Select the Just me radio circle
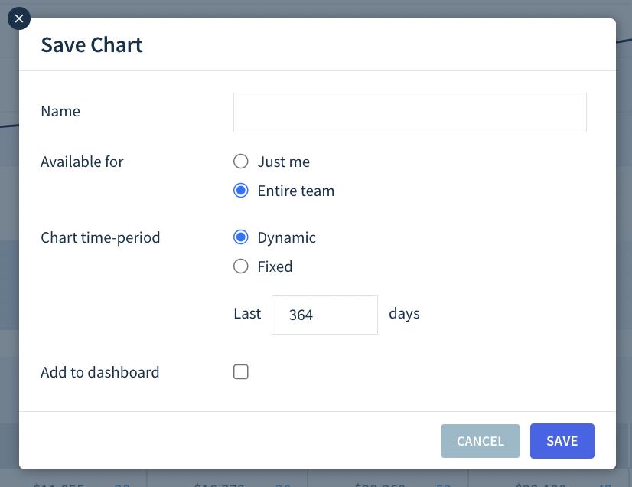The image size is (632, 487). pos(240,162)
